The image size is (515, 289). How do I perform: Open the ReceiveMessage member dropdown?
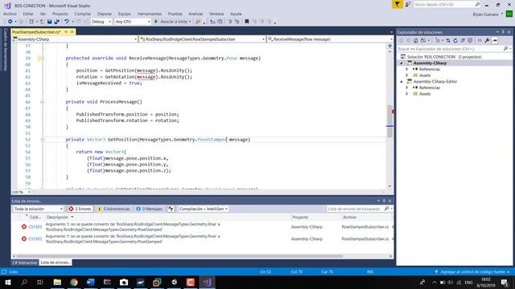[330, 39]
